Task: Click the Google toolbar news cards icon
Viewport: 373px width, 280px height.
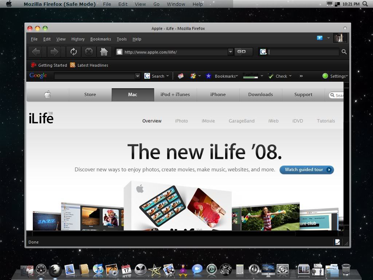Action: click(x=181, y=76)
